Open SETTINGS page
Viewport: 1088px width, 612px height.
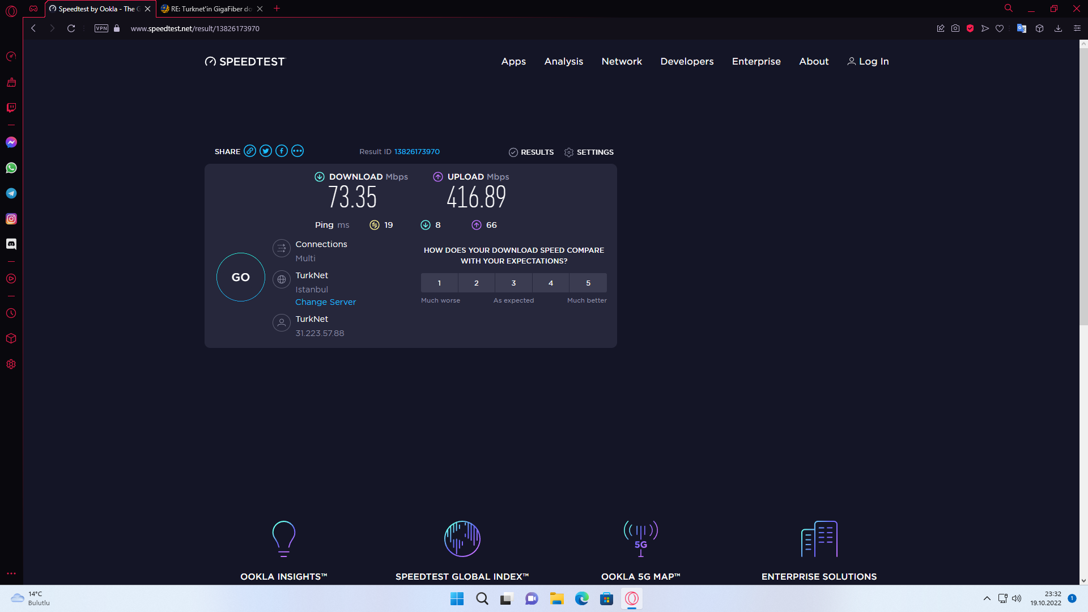click(589, 152)
